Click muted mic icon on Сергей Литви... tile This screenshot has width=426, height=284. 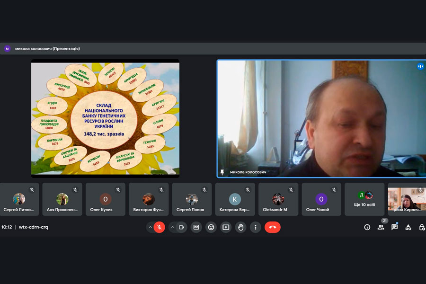coord(32,190)
